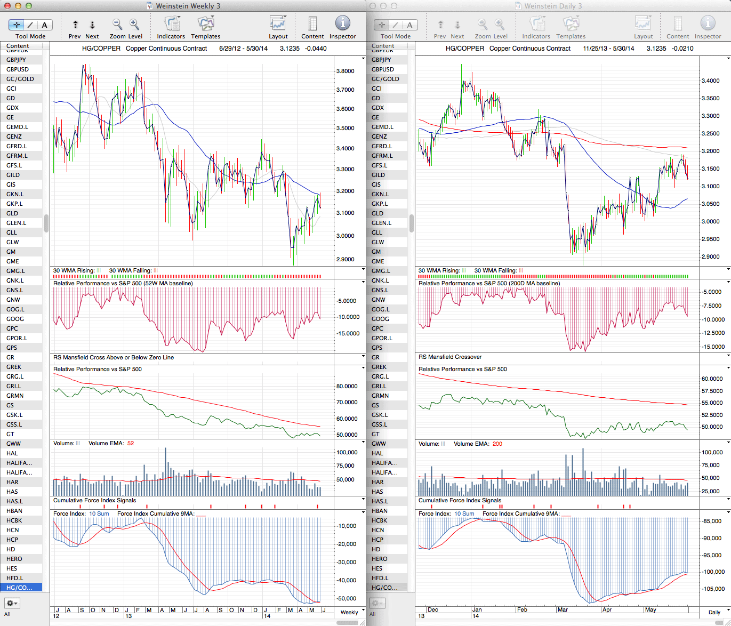Open Templates in Weekly window toolbar
Screen dimensions: 731x626
coord(205,24)
